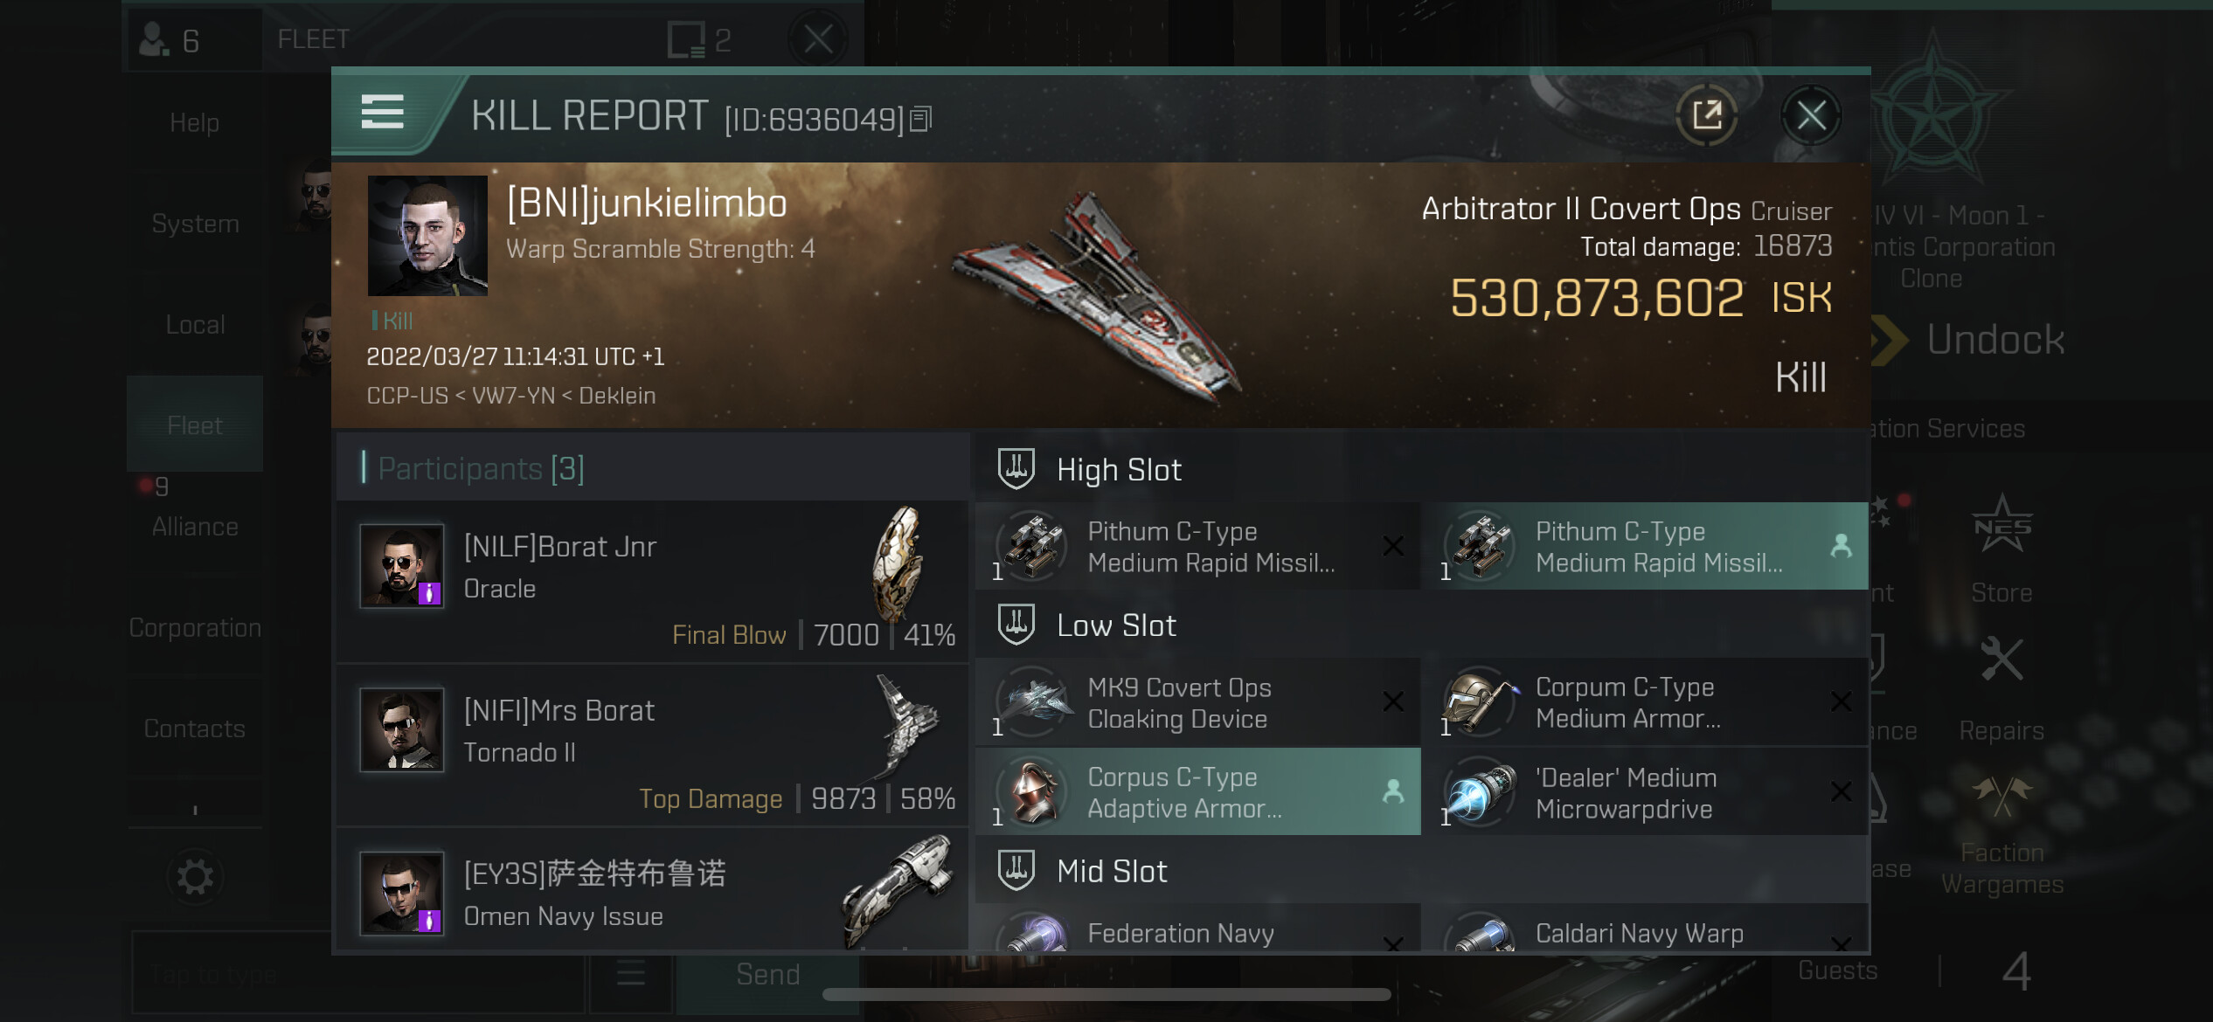Open junkielimbo's pilot portrait
The width and height of the screenshot is (2213, 1022).
tap(427, 236)
